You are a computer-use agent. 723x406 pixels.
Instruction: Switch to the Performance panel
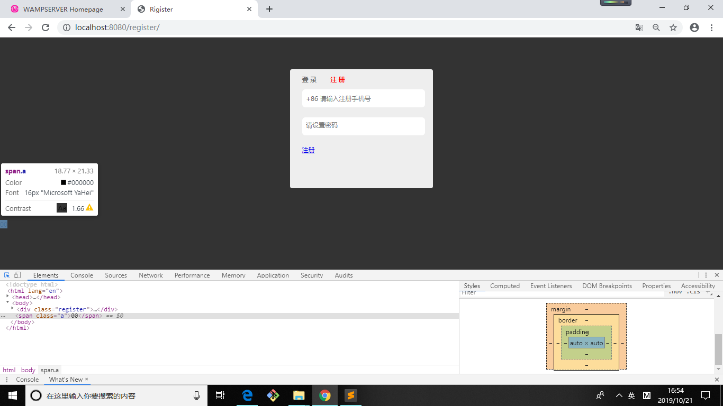pos(192,275)
